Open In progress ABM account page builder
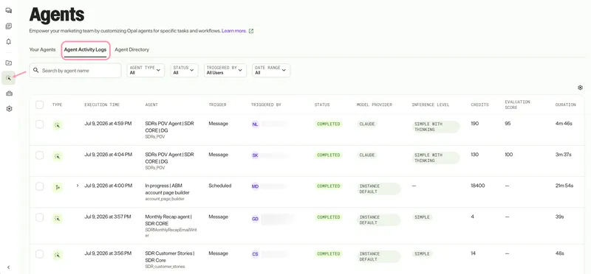Viewport: 591px width, 274px height. pyautogui.click(x=168, y=189)
